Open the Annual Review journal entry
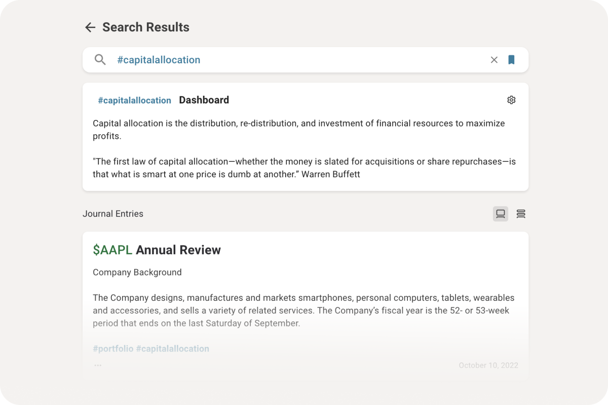The width and height of the screenshot is (608, 405). coord(178,250)
